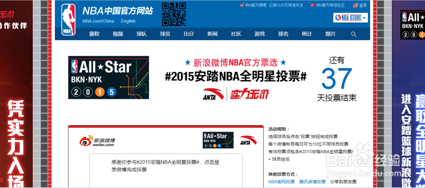Click the 新浪微博 weibo.com logo
Viewport: 425px width, 188px height.
click(97, 141)
